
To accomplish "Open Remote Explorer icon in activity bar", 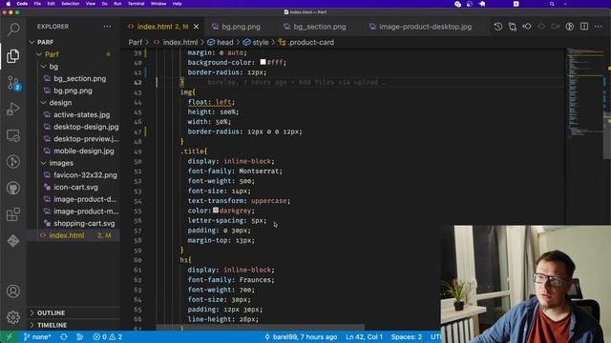I will point(13,135).
